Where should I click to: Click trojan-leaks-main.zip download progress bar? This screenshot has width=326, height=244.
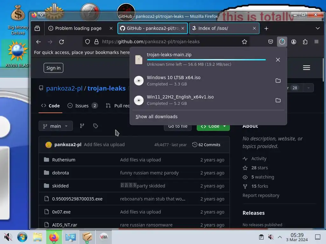click(206, 60)
